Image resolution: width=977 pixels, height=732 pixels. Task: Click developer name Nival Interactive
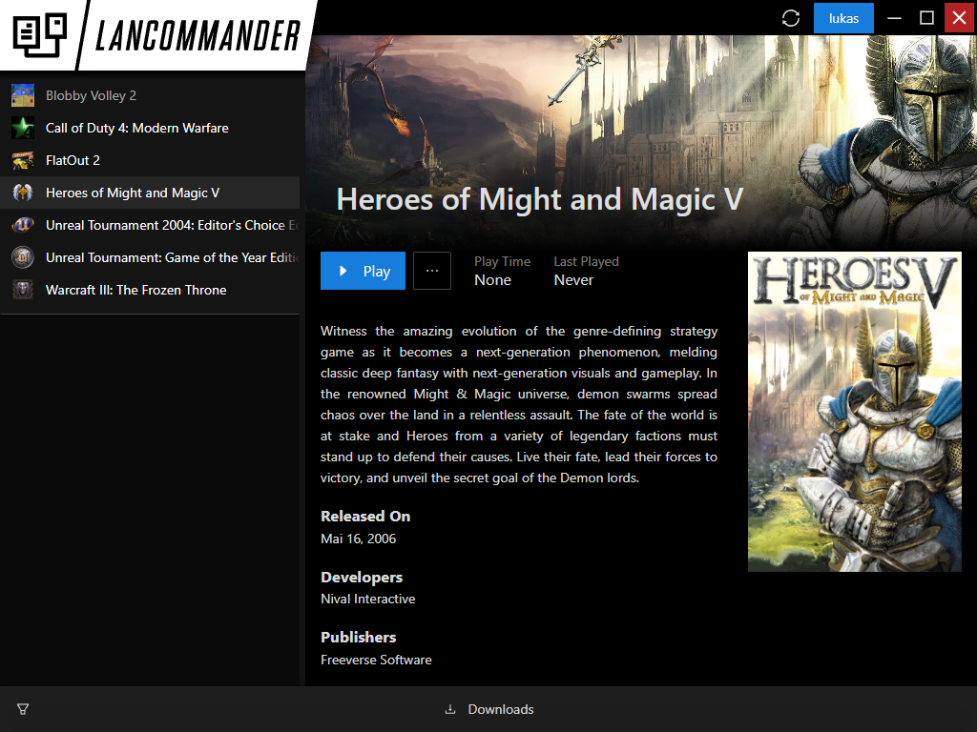tap(367, 599)
